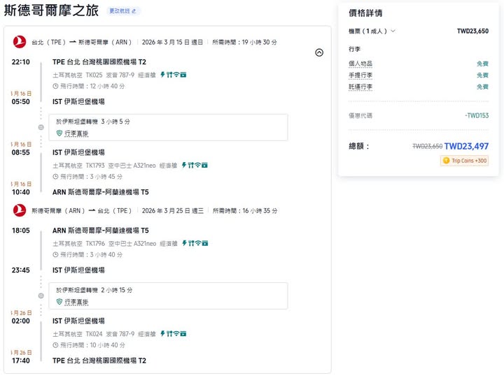Click power outlet icon on flight TK025
The image size is (504, 378).
[x=162, y=74]
